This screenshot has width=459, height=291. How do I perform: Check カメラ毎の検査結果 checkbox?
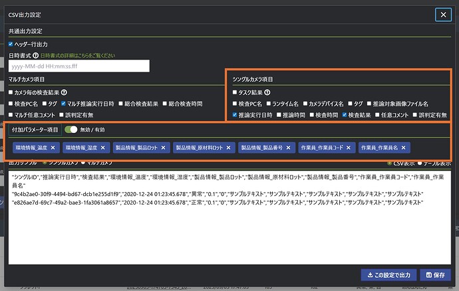11,92
